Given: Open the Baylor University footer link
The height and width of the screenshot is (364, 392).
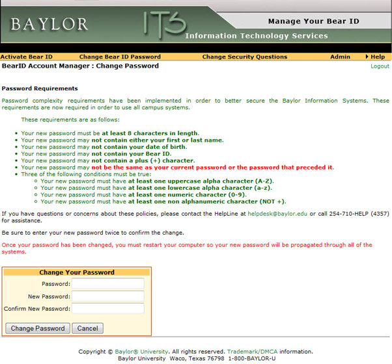Looking at the screenshot, I should coord(141,352).
